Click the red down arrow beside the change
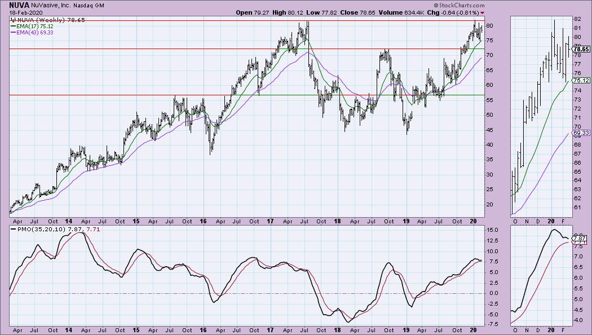 [x=482, y=13]
